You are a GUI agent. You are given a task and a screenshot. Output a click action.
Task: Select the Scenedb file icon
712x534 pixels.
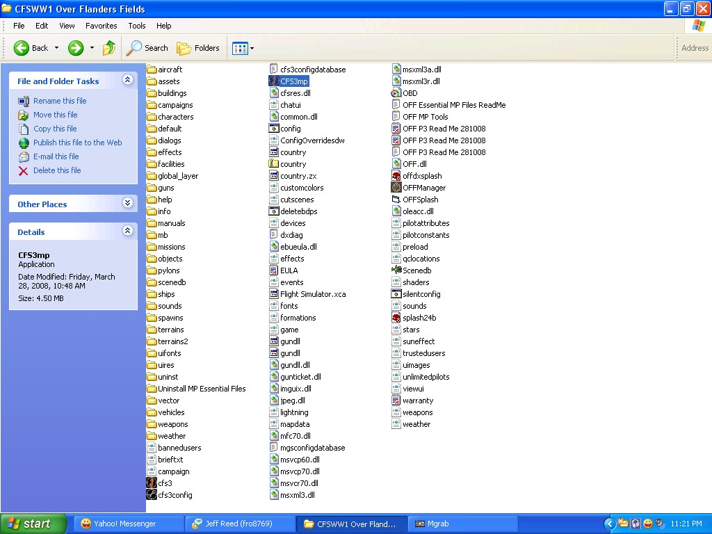[x=396, y=270]
